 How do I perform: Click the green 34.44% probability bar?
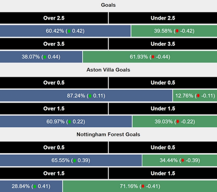pyautogui.click(x=179, y=160)
